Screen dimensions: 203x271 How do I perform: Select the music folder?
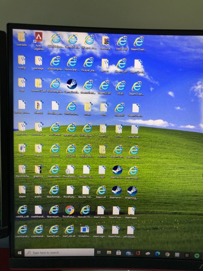click(88, 107)
